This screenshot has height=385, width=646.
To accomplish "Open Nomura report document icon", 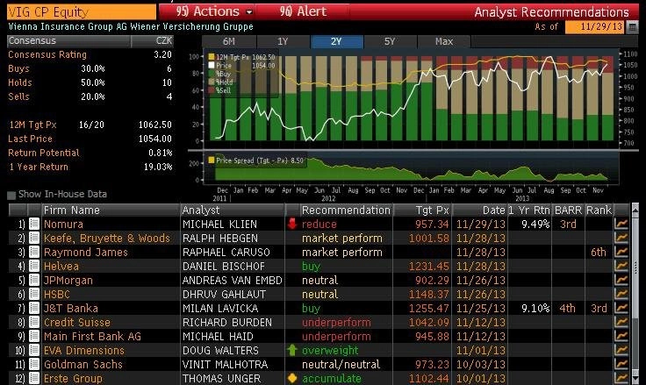I will [34, 224].
